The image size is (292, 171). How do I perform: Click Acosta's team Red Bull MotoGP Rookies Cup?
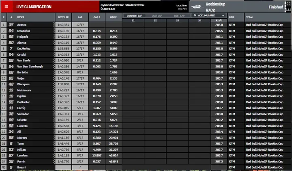click(x=264, y=25)
